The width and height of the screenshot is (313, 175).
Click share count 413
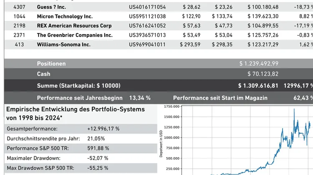19,44
